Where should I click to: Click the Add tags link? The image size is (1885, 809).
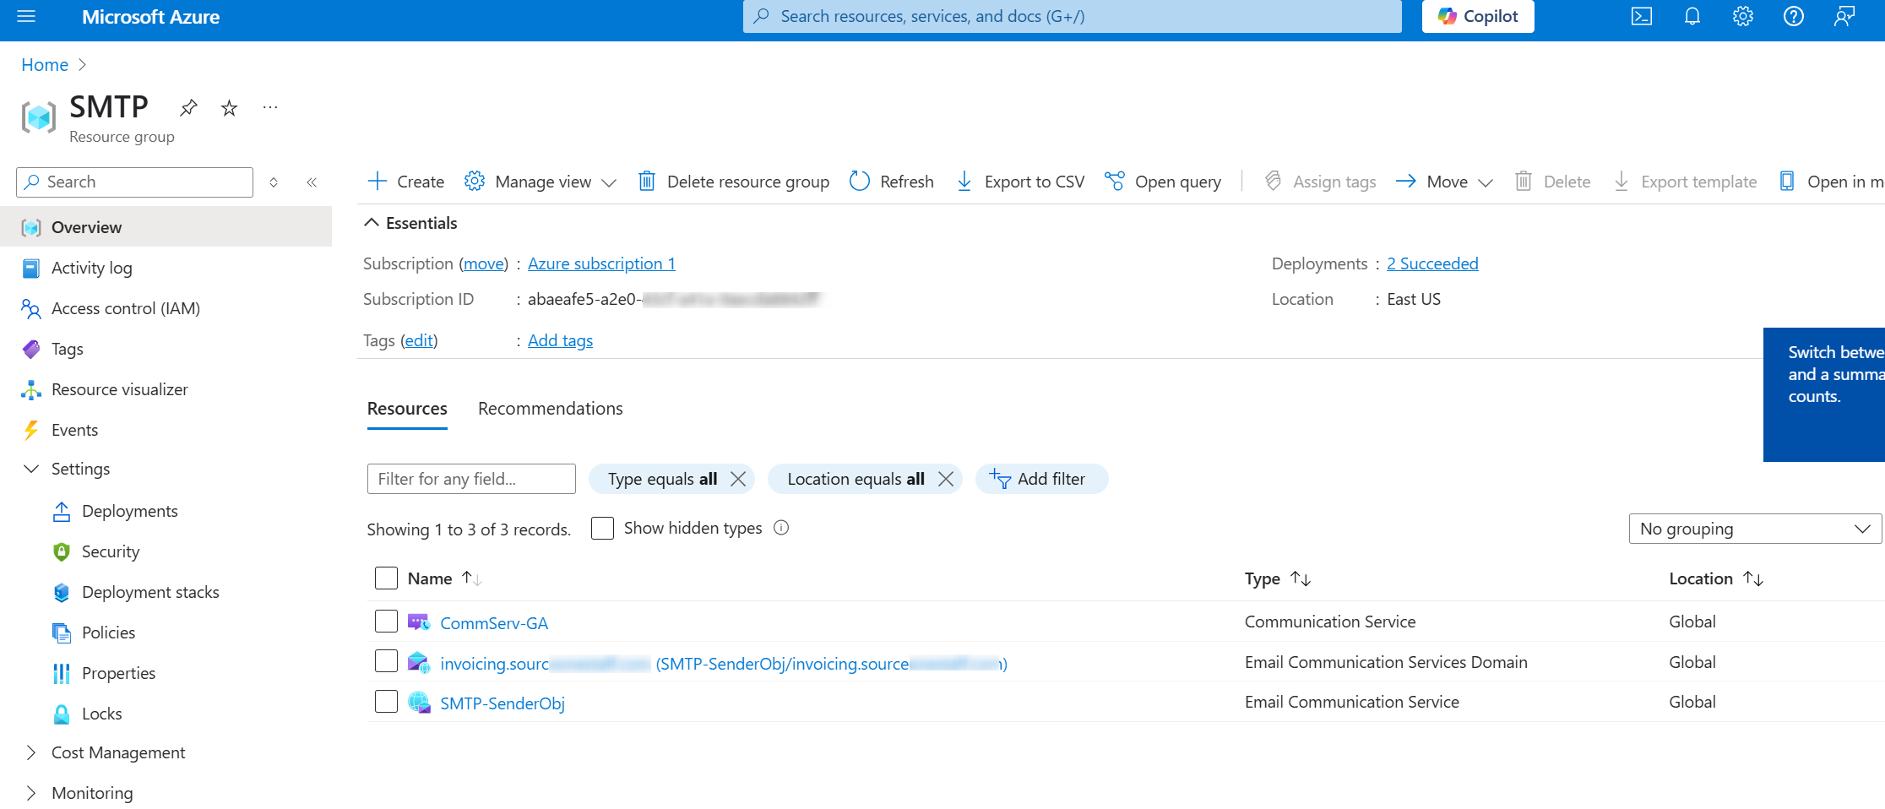tap(560, 340)
